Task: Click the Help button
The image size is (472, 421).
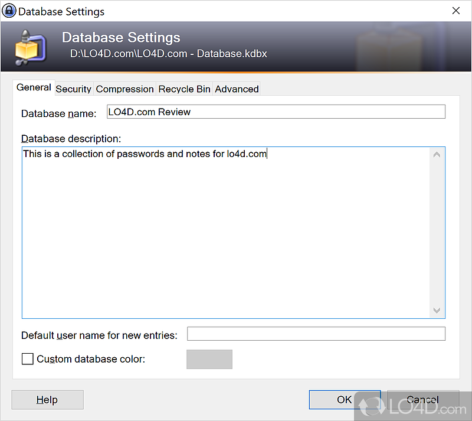Action: 48,400
